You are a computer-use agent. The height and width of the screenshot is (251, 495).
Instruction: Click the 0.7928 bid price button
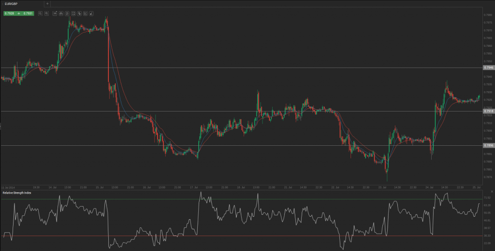pyautogui.click(x=10, y=14)
